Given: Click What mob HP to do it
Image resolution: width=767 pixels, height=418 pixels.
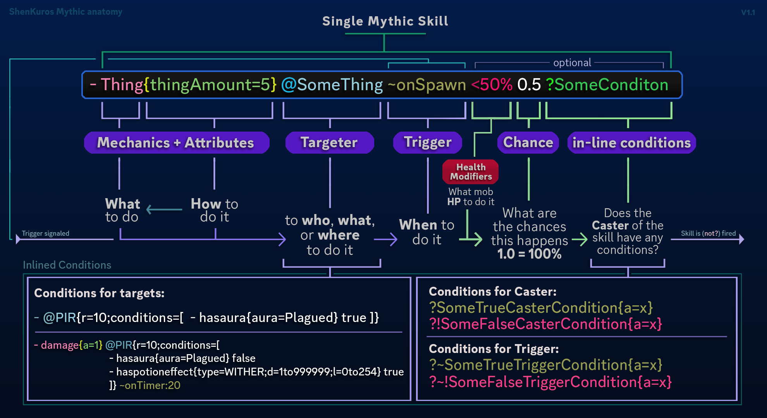Looking at the screenshot, I should [471, 197].
